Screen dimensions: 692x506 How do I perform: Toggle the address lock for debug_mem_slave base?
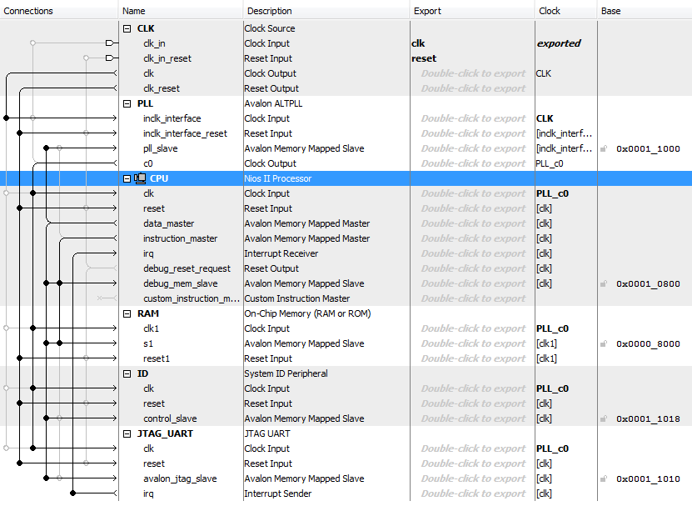604,283
